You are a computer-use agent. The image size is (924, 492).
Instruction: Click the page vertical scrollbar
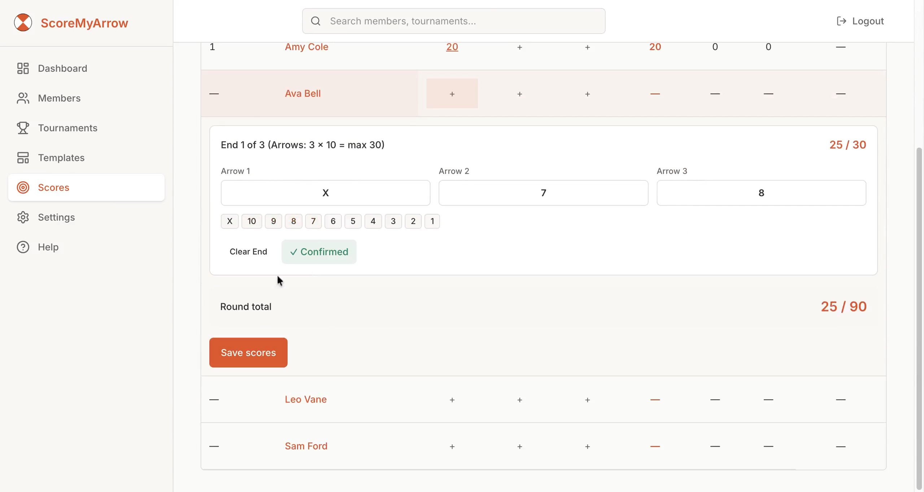coord(919,319)
